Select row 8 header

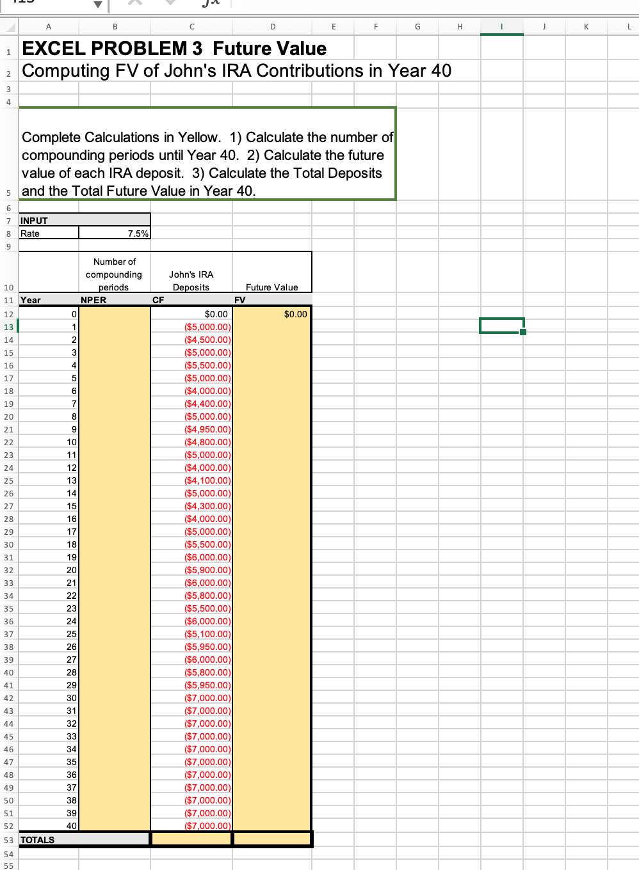tap(8, 233)
